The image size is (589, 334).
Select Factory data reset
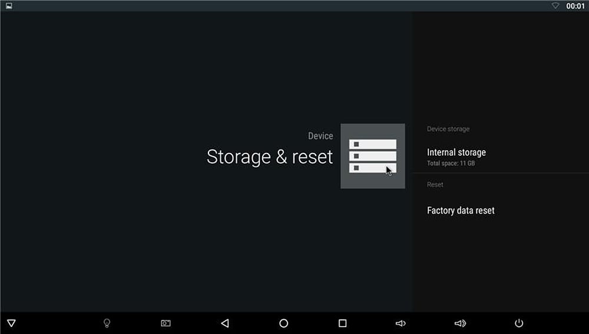click(461, 211)
